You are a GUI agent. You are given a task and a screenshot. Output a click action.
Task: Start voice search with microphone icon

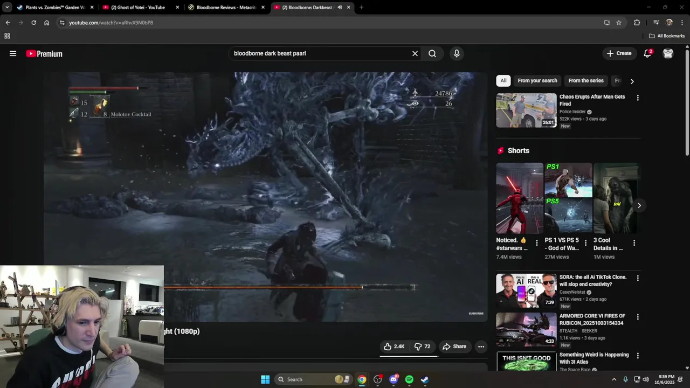coord(457,53)
